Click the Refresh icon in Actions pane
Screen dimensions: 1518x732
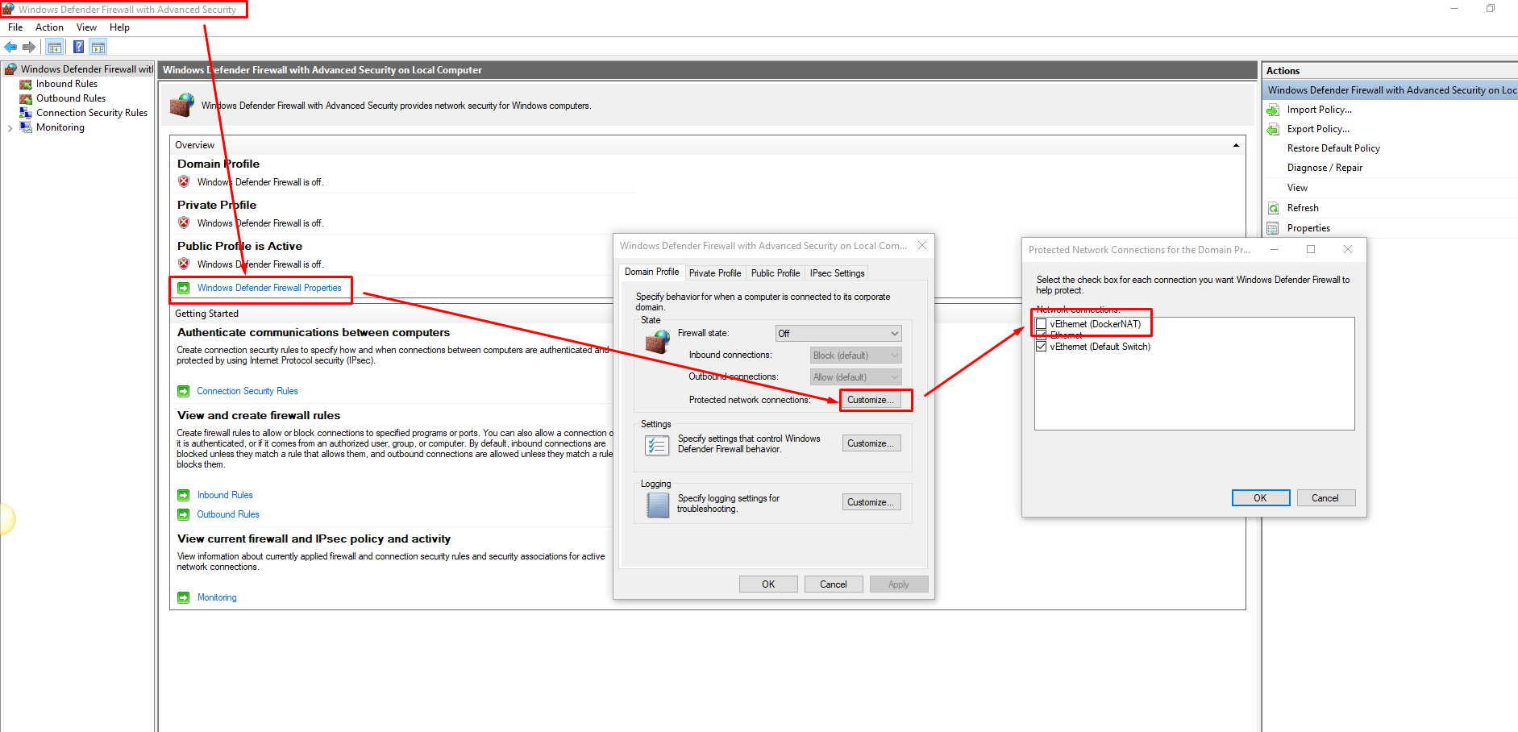pos(1273,208)
